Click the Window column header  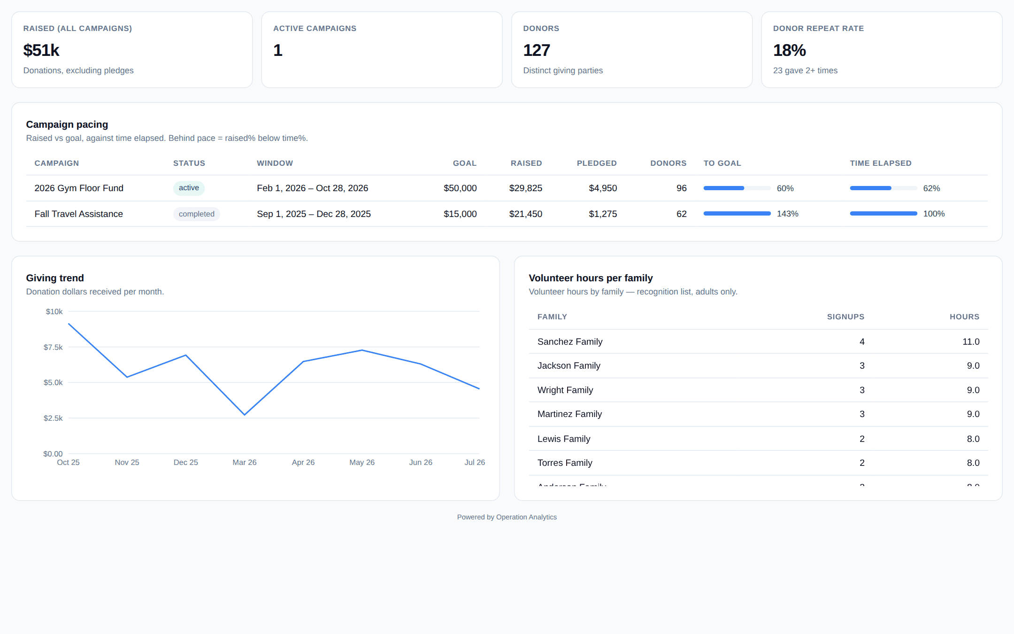275,163
